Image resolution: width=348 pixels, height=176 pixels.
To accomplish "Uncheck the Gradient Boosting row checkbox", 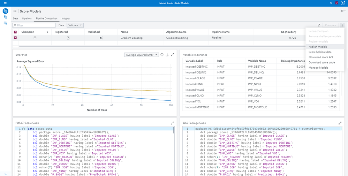I will click(15, 38).
